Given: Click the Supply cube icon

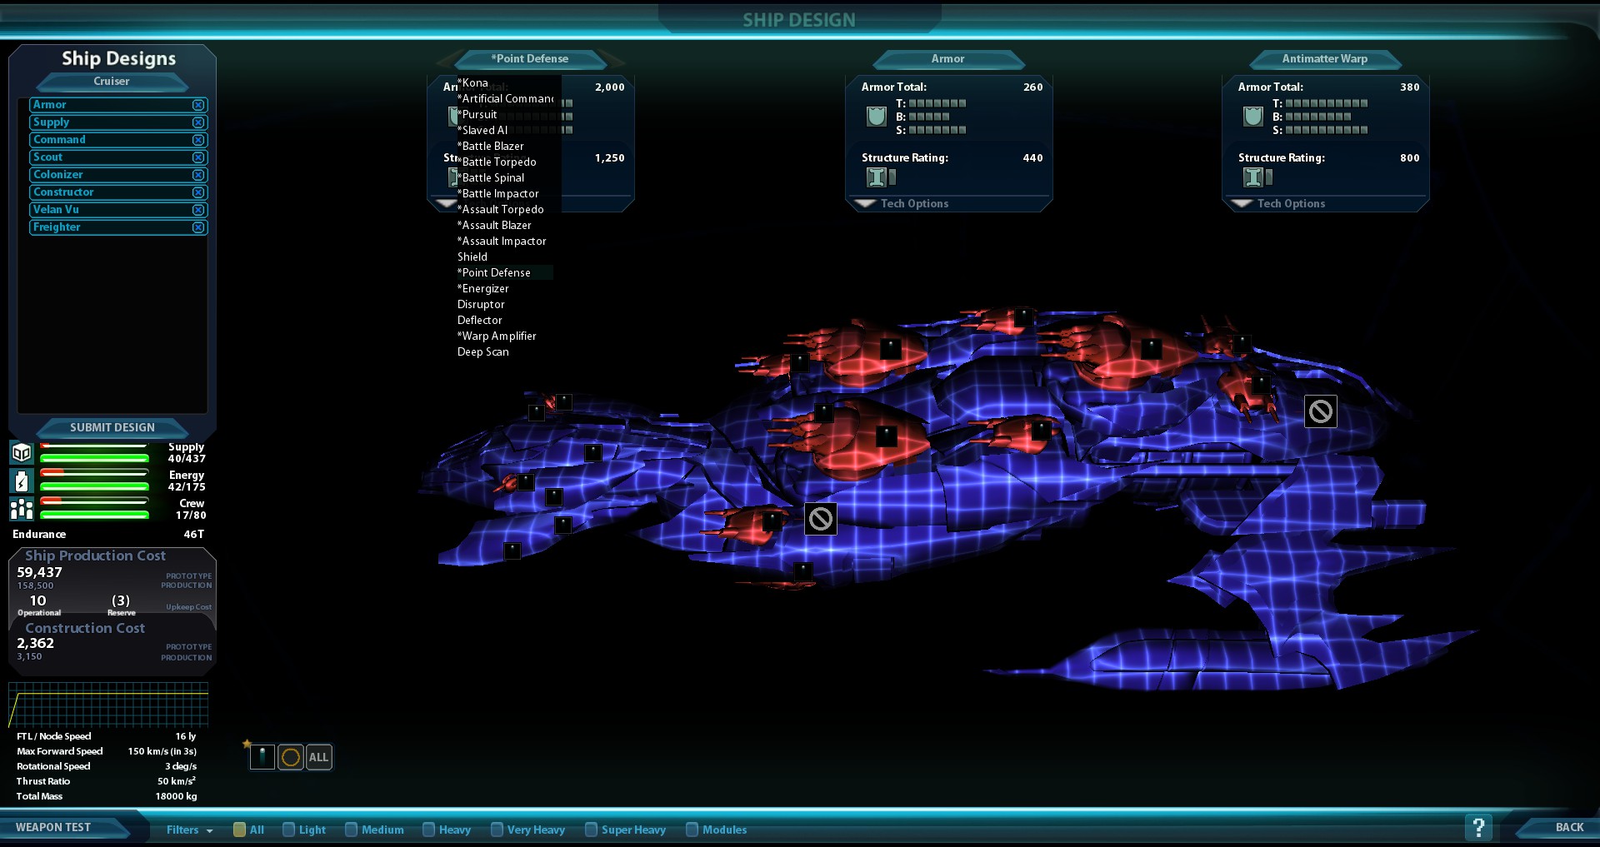Looking at the screenshot, I should [x=22, y=452].
